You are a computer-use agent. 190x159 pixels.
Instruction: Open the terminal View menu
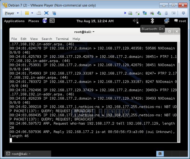tap(34, 39)
